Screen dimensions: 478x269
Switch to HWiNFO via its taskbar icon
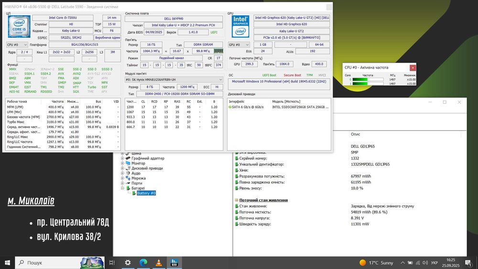click(174, 263)
